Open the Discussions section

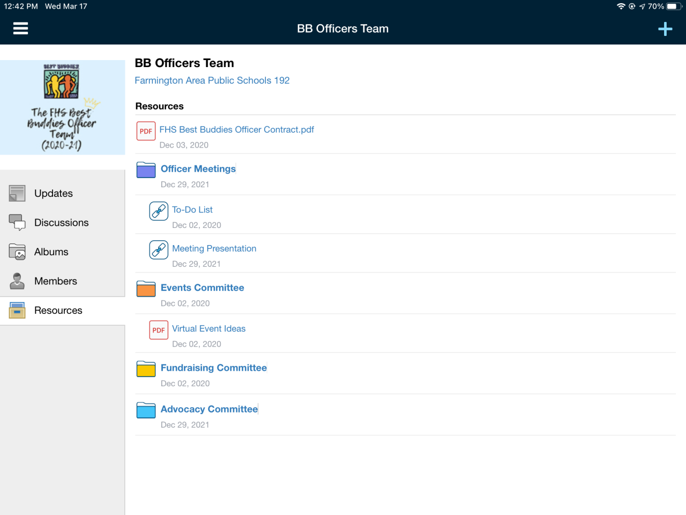pyautogui.click(x=61, y=223)
